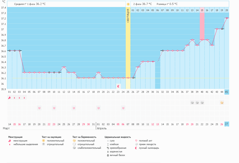239x163 pixels.
Task: Click the menstruation icon on cycle day 01
Action: click(9, 98)
